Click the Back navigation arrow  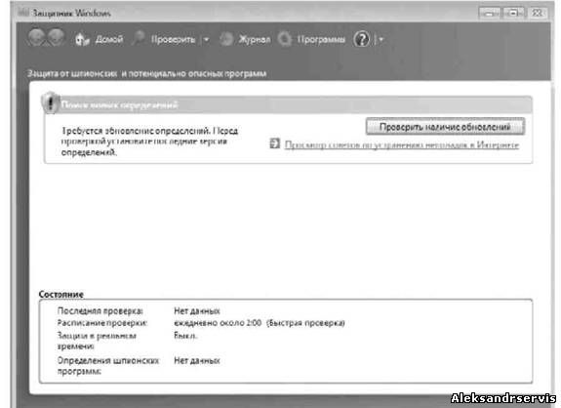(36, 37)
